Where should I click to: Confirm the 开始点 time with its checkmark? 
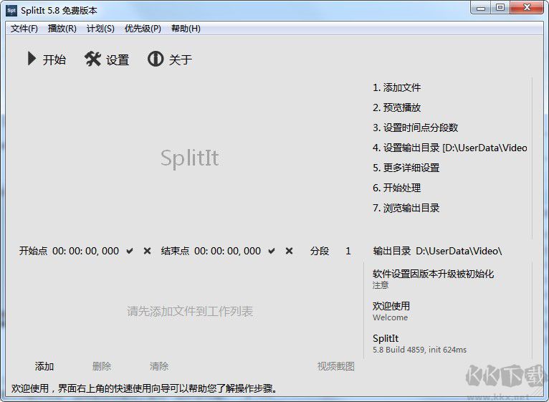130,251
